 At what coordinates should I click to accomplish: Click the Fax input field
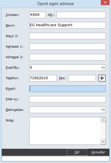[x=82, y=78]
